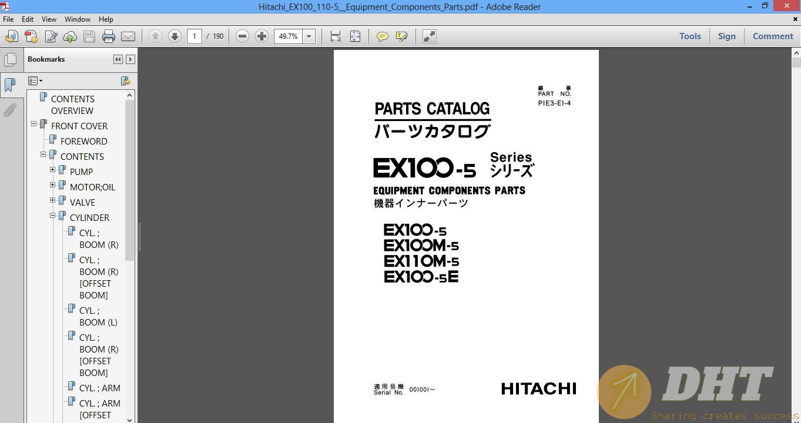Select the MOTOR;OIL bookmark

[x=92, y=187]
